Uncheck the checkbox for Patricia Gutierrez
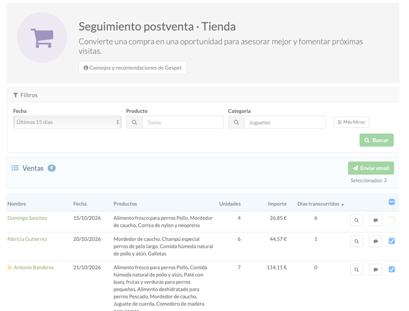The image size is (409, 311). pos(392,241)
